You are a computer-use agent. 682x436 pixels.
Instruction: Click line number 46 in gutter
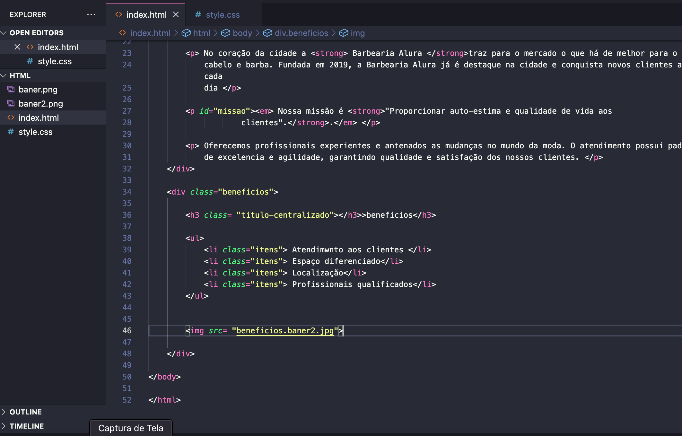pos(127,330)
